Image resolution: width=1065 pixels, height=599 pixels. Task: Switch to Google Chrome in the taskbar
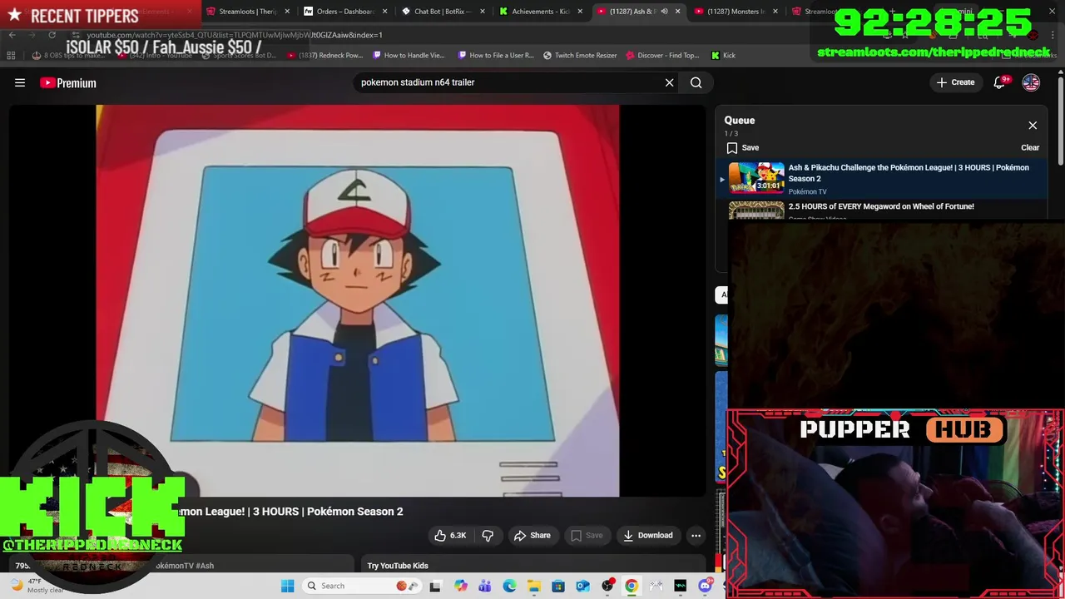tap(632, 586)
